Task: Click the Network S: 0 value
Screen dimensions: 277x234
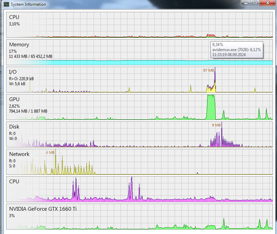Action: [x=12, y=166]
